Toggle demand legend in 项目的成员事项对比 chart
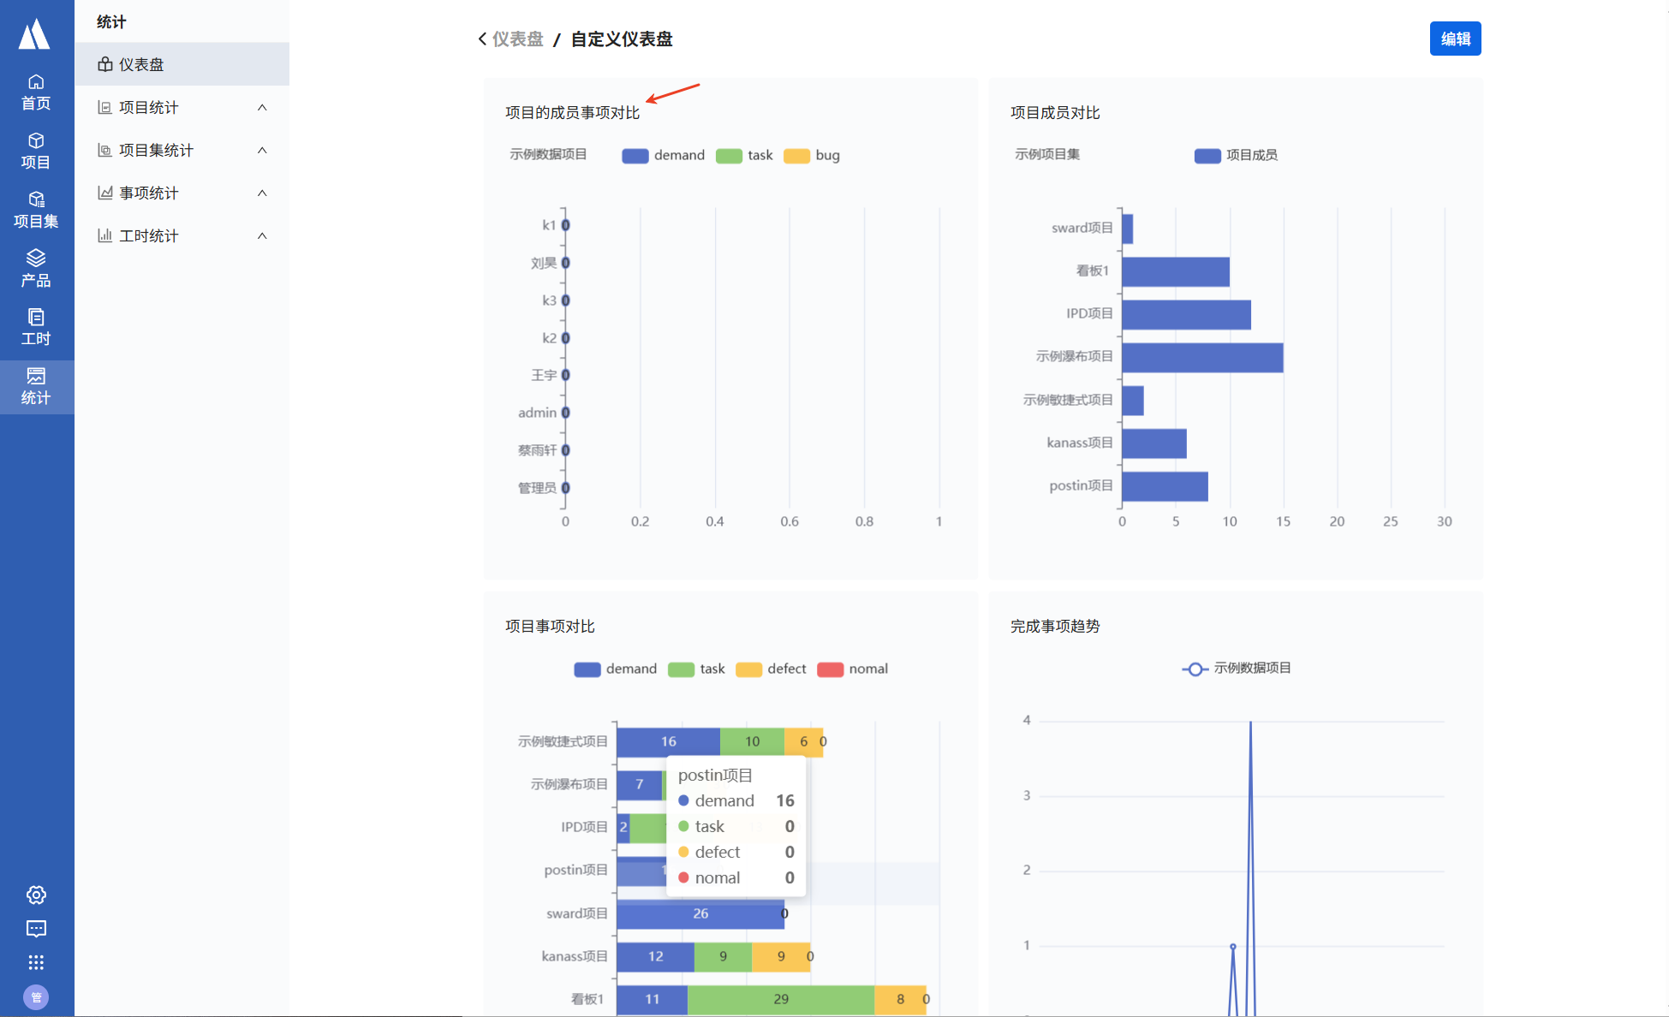 click(663, 155)
